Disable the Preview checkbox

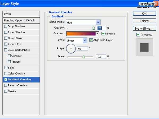pos(138,35)
